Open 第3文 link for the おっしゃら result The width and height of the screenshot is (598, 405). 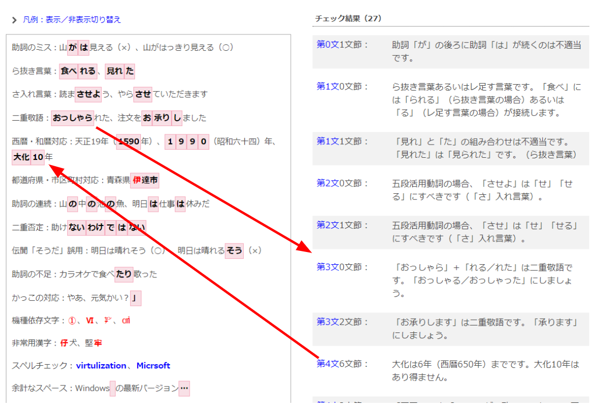point(327,267)
